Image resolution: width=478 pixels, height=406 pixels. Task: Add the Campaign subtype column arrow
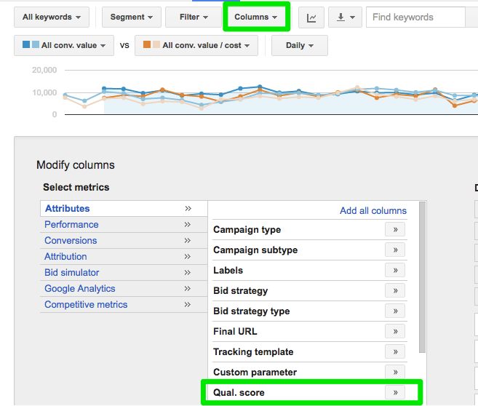tap(395, 250)
